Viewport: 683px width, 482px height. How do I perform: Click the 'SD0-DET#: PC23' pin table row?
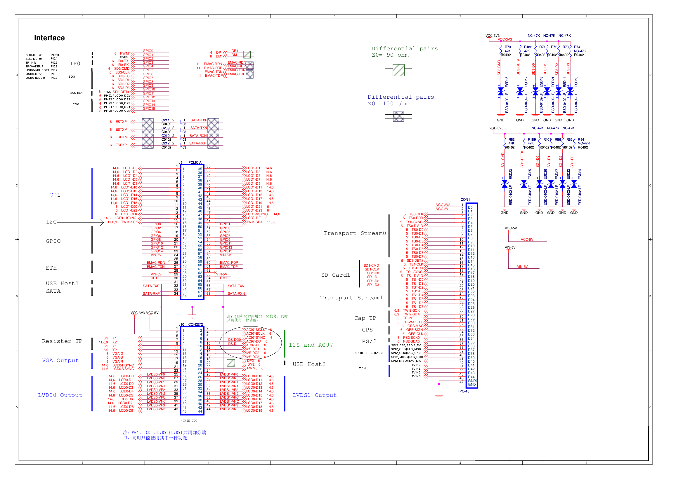(x=42, y=55)
